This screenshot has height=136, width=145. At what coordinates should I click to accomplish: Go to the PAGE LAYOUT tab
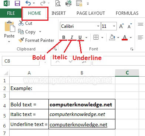coord(91,13)
